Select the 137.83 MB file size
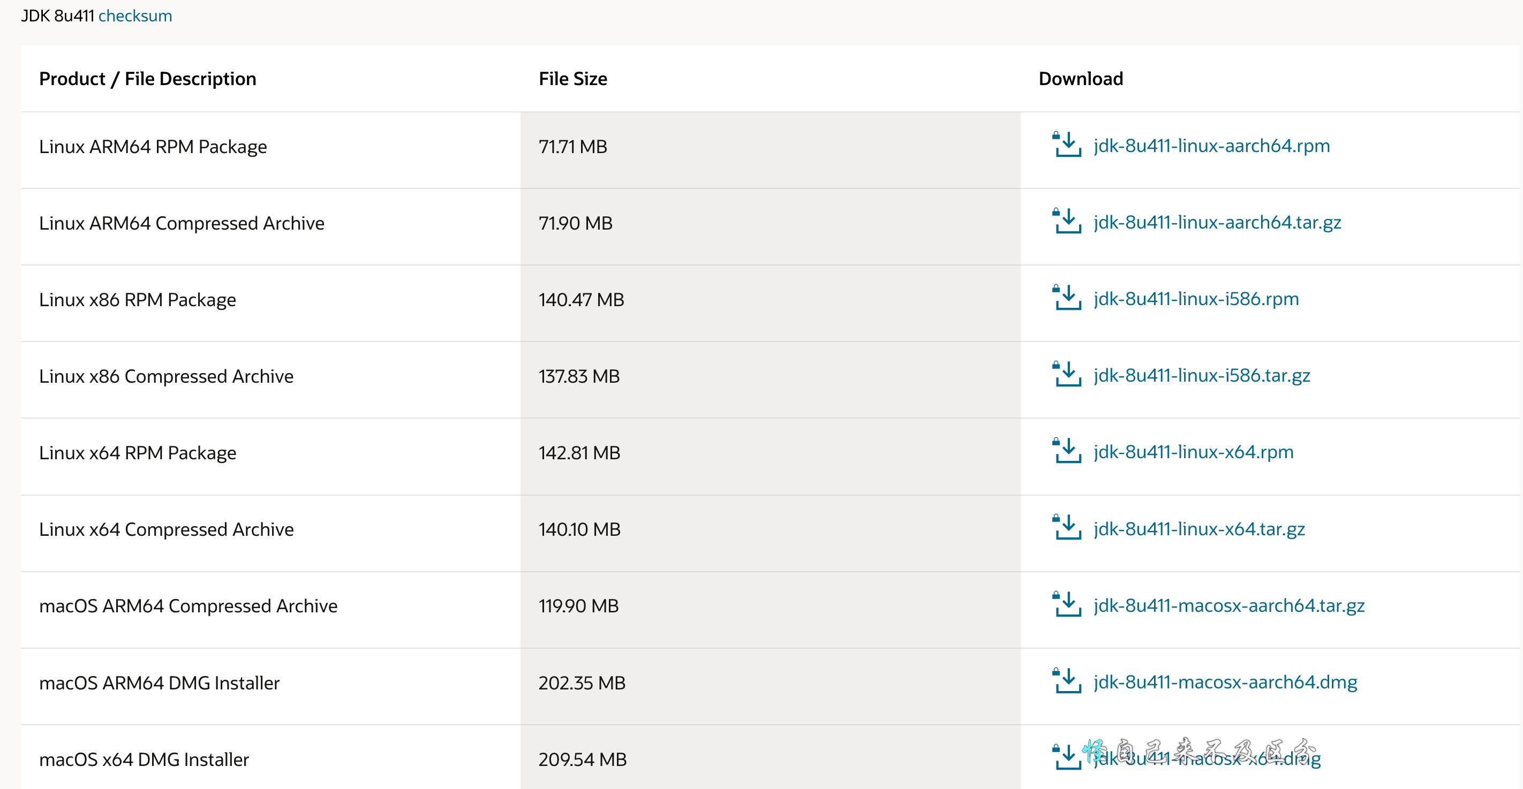Viewport: 1523px width, 789px height. coord(579,376)
